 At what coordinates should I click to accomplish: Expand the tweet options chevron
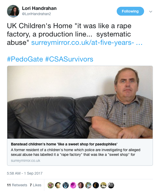click(x=150, y=11)
